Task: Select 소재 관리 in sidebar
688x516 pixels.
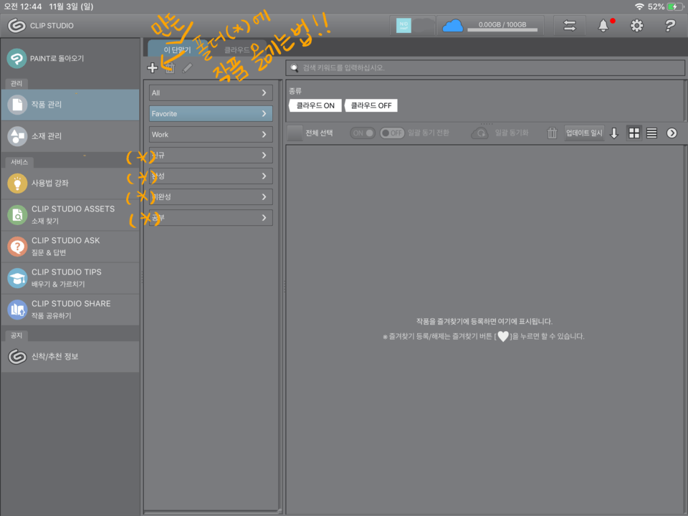Action: [70, 136]
